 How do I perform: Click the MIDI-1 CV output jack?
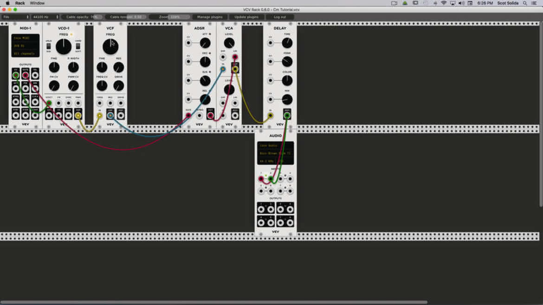[16, 75]
